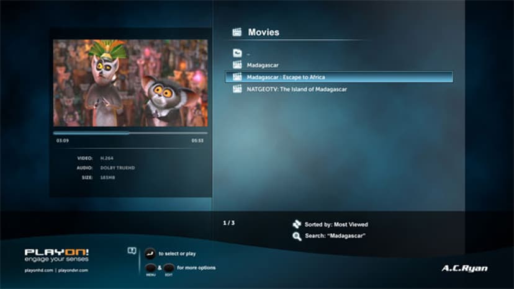Click the enter button icon

tap(150, 254)
